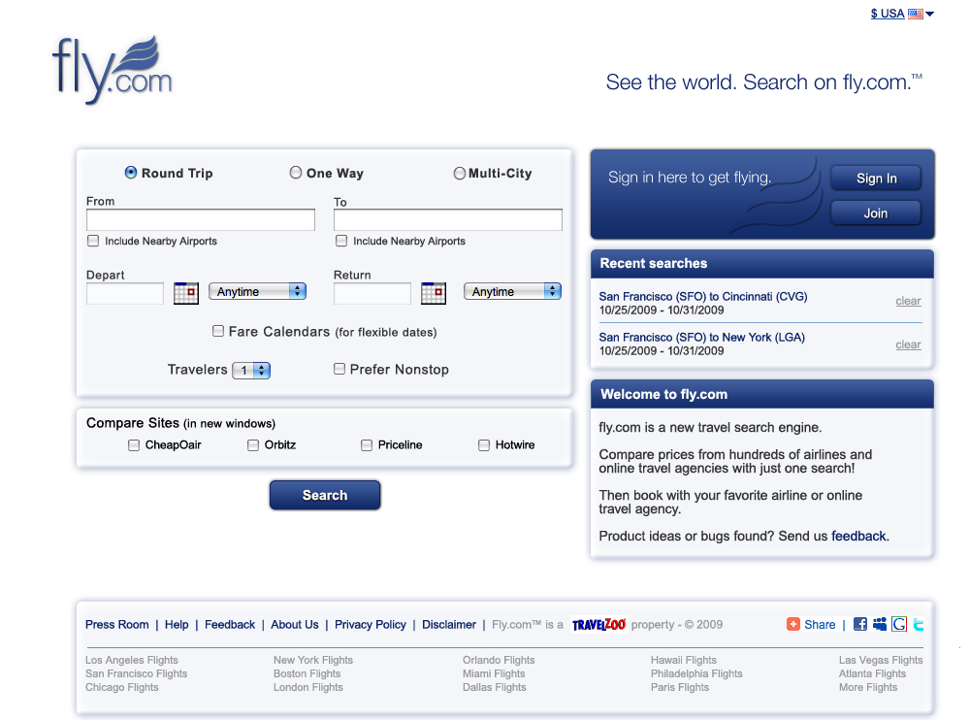Click the Facebook share icon
This screenshot has width=970, height=720.
[859, 624]
